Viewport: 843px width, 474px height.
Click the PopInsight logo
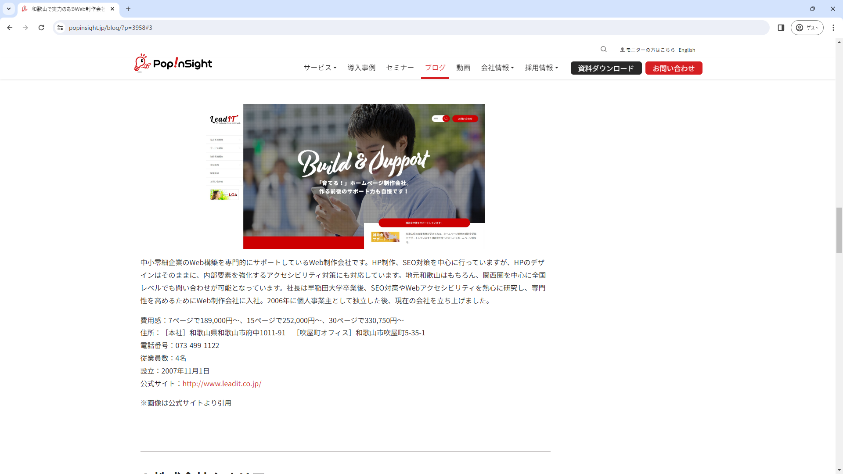pos(173,63)
